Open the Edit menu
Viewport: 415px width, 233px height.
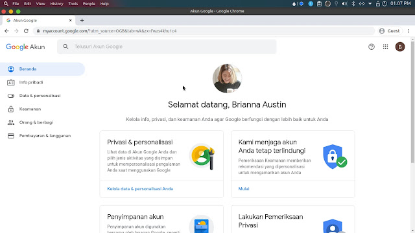pyautogui.click(x=27, y=4)
